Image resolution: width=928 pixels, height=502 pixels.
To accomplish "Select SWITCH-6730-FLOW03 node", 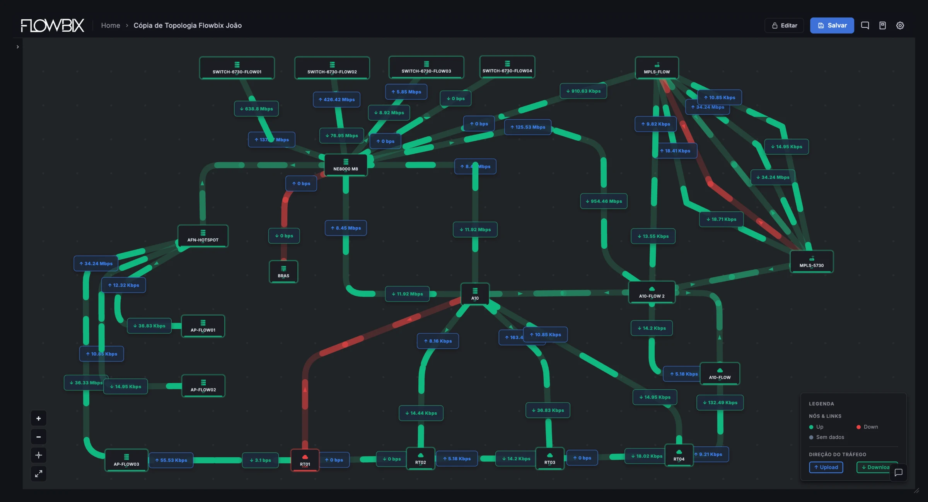I will tap(426, 67).
